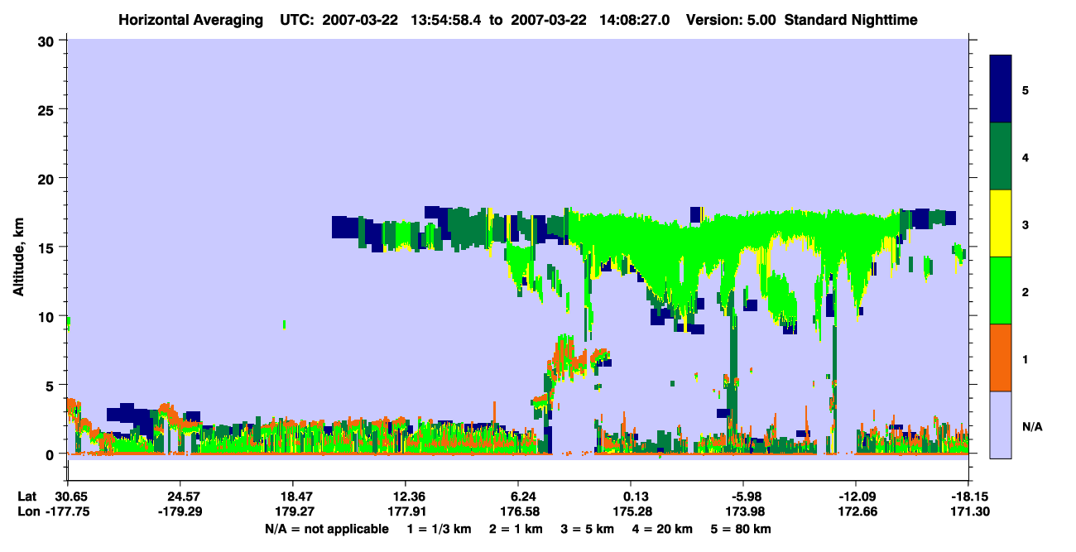Image resolution: width=1076 pixels, height=552 pixels.
Task: Click colorbar label '4'
Action: (x=1026, y=156)
